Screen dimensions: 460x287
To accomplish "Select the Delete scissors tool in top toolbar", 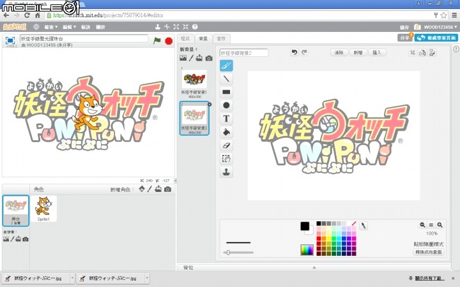I will pos(167,27).
